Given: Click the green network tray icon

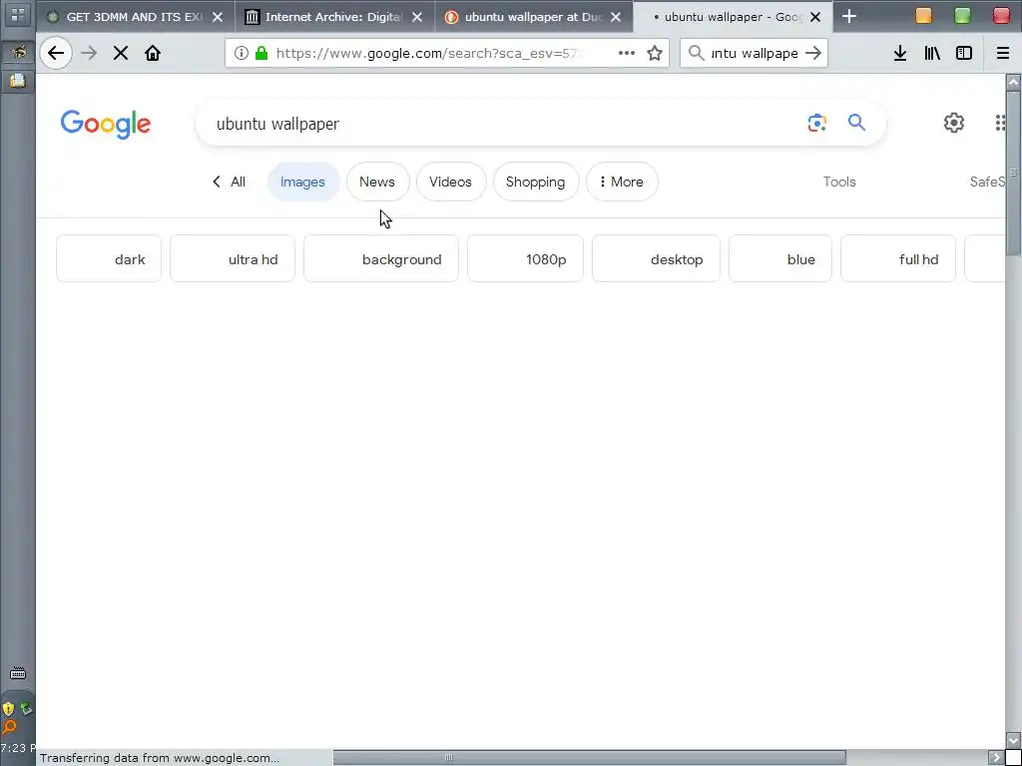Looking at the screenshot, I should [x=26, y=708].
